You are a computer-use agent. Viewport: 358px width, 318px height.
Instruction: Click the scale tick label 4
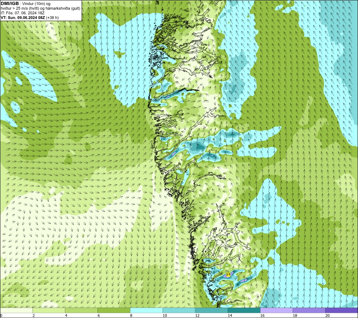tap(66, 315)
